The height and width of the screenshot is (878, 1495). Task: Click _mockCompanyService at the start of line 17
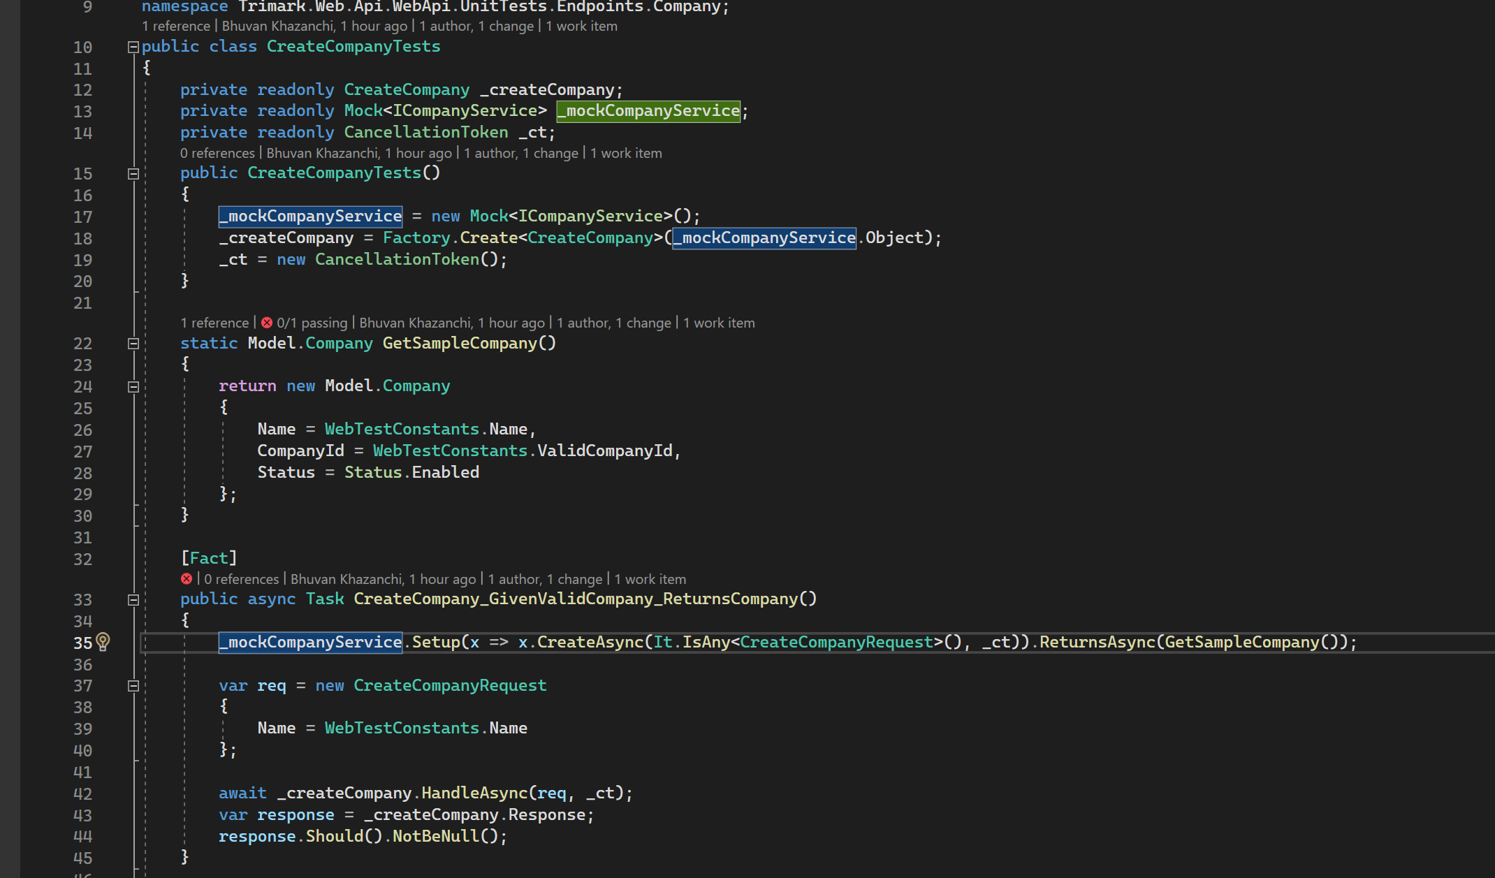pyautogui.click(x=310, y=217)
